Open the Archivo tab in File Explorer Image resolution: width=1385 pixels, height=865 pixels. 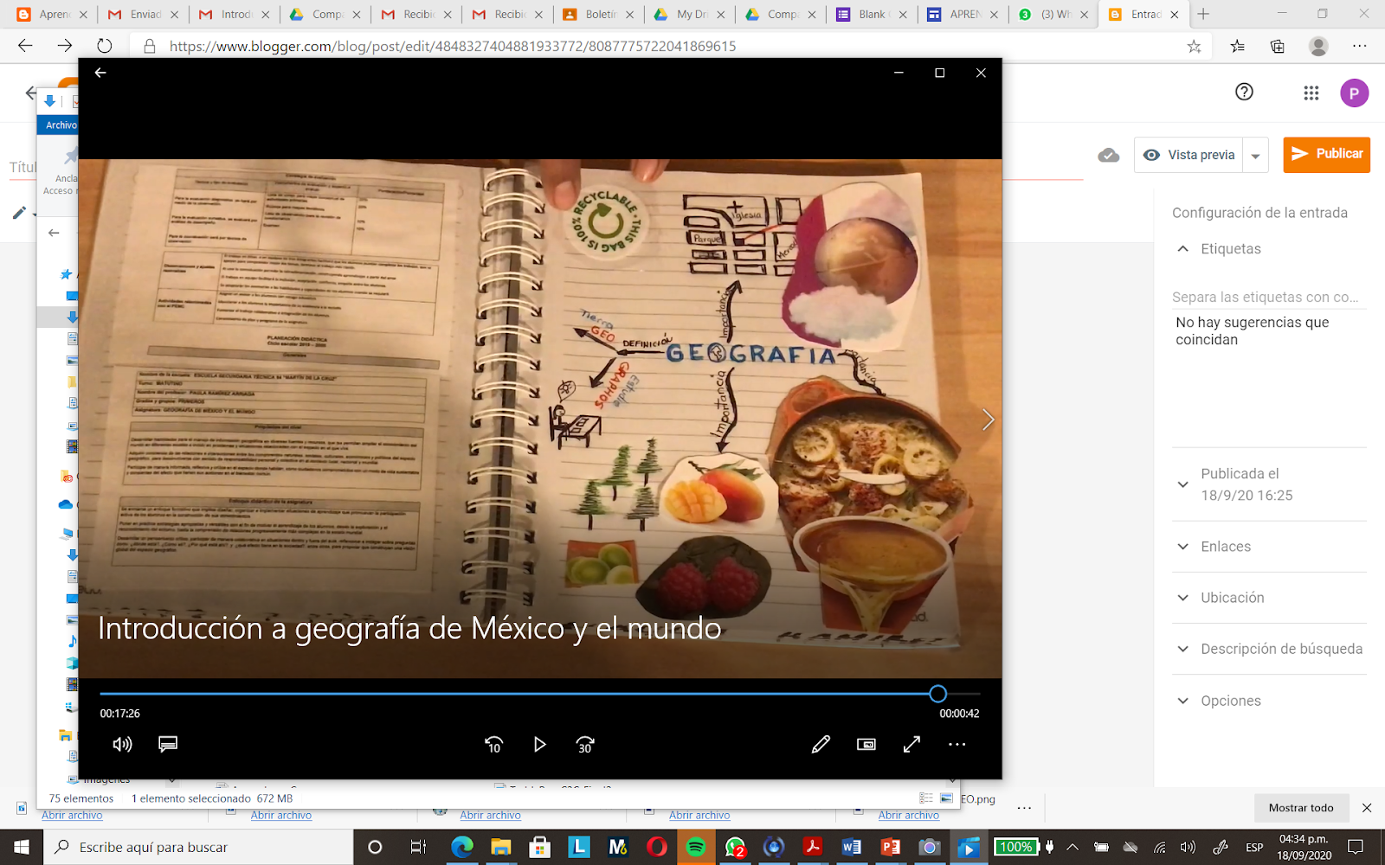point(59,125)
